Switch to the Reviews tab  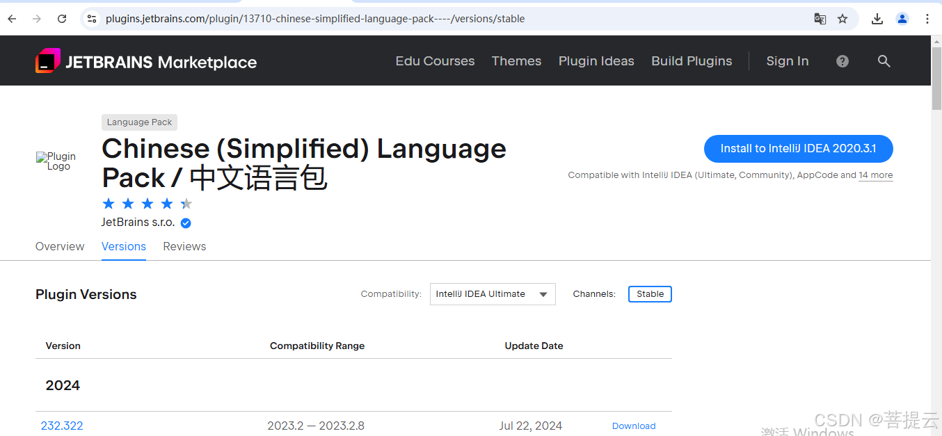184,246
